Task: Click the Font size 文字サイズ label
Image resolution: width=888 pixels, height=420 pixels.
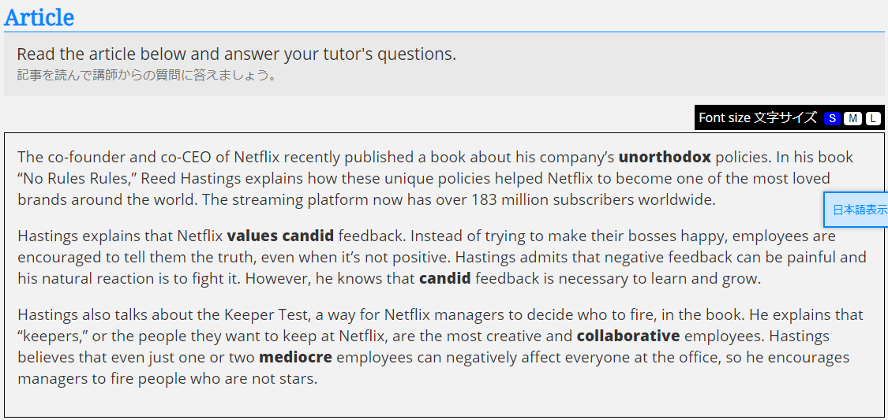Action: pos(758,118)
